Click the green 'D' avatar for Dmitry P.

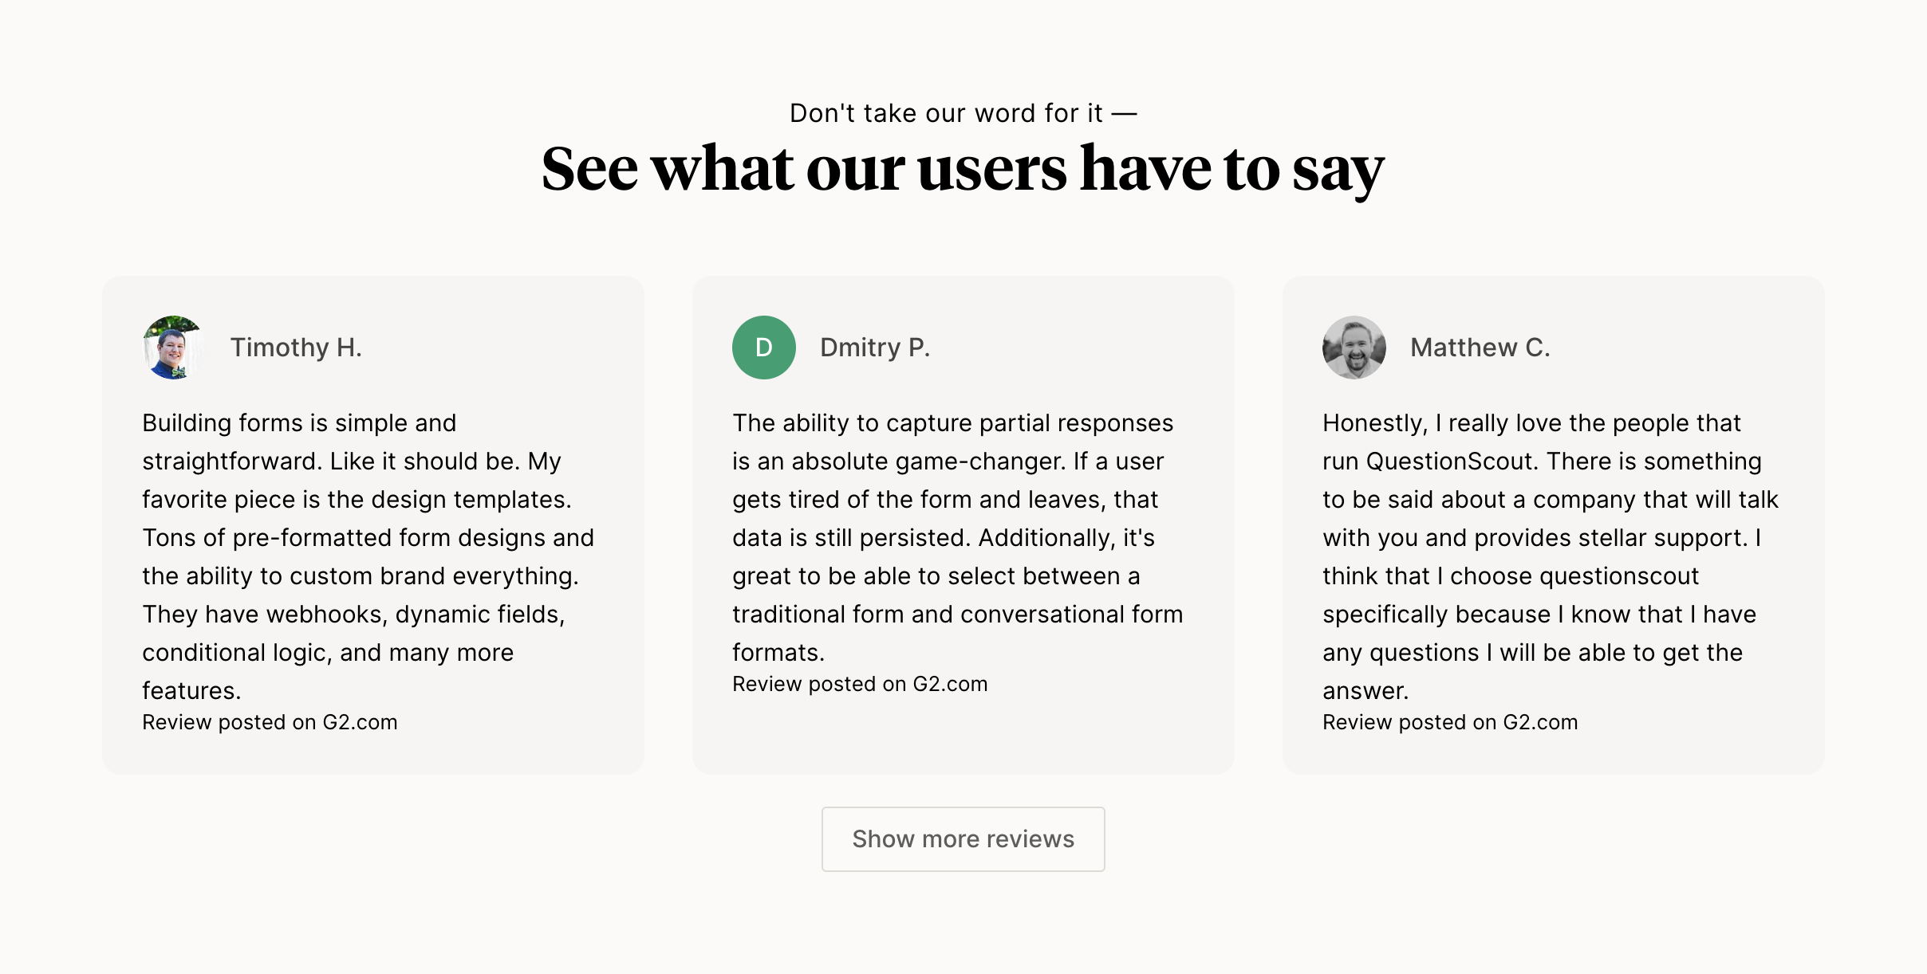tap(763, 347)
